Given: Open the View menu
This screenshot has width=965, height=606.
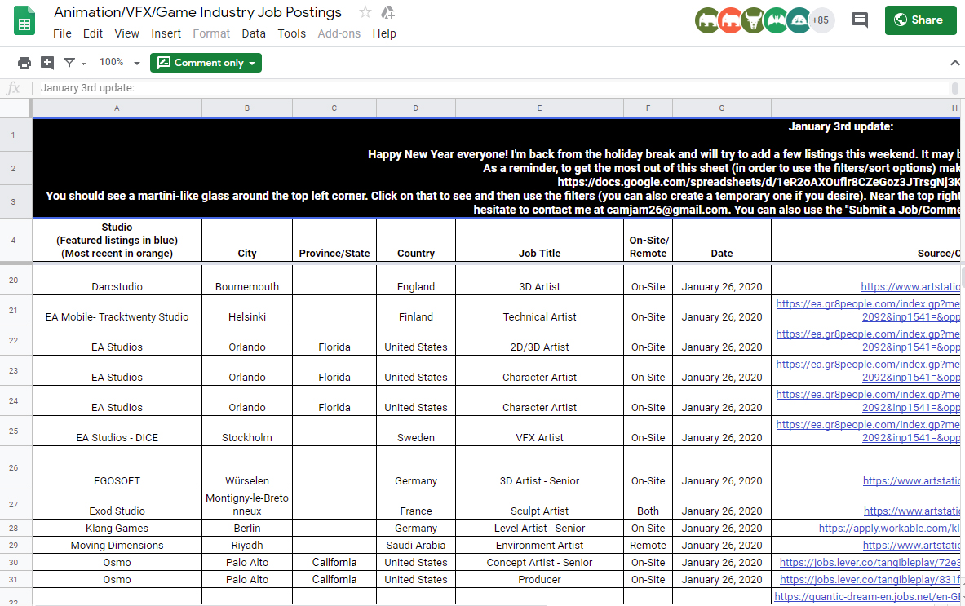Looking at the screenshot, I should point(126,33).
